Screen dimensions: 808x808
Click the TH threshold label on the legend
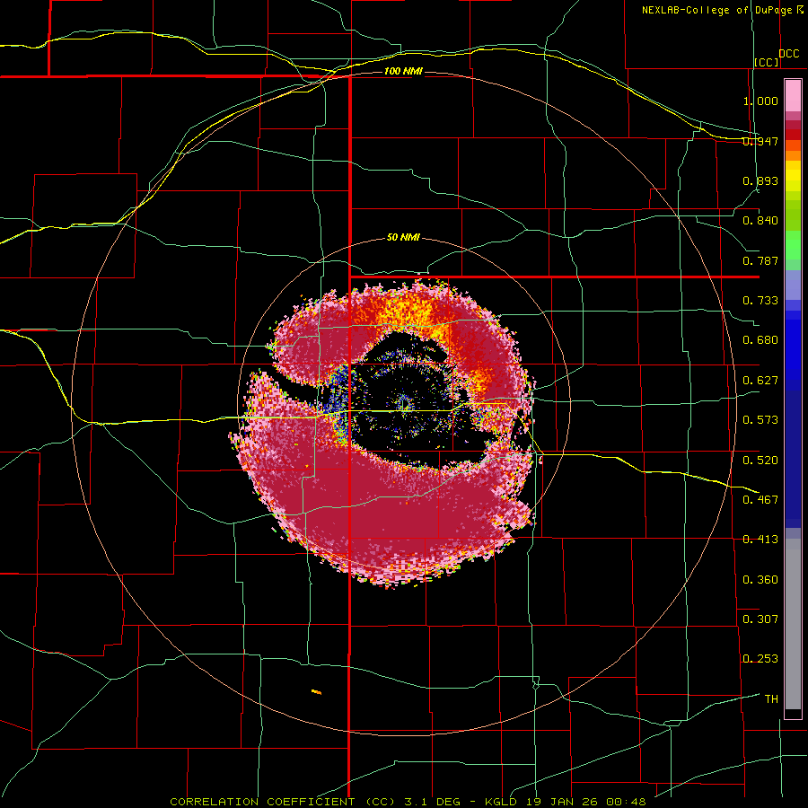click(x=771, y=698)
